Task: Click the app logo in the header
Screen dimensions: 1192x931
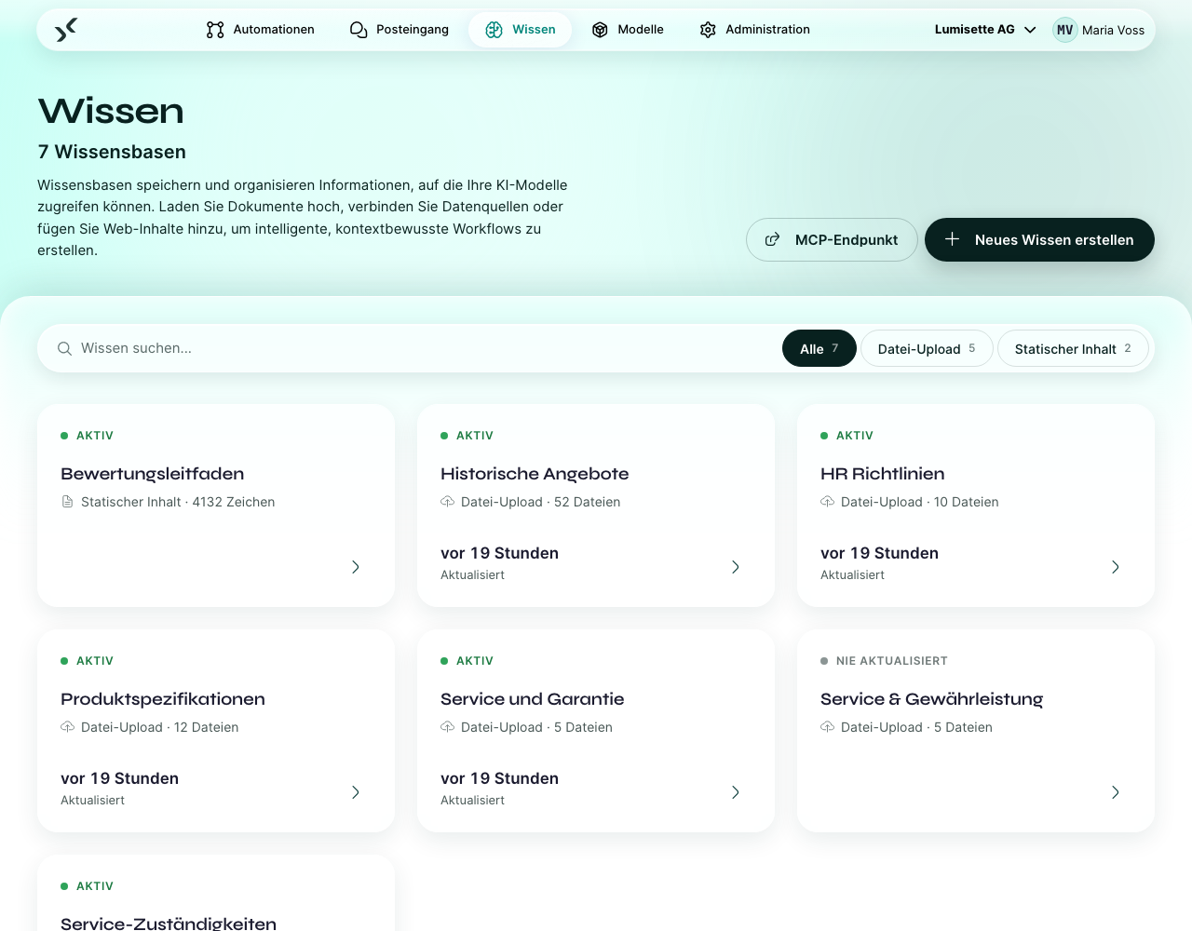Action: 65,30
